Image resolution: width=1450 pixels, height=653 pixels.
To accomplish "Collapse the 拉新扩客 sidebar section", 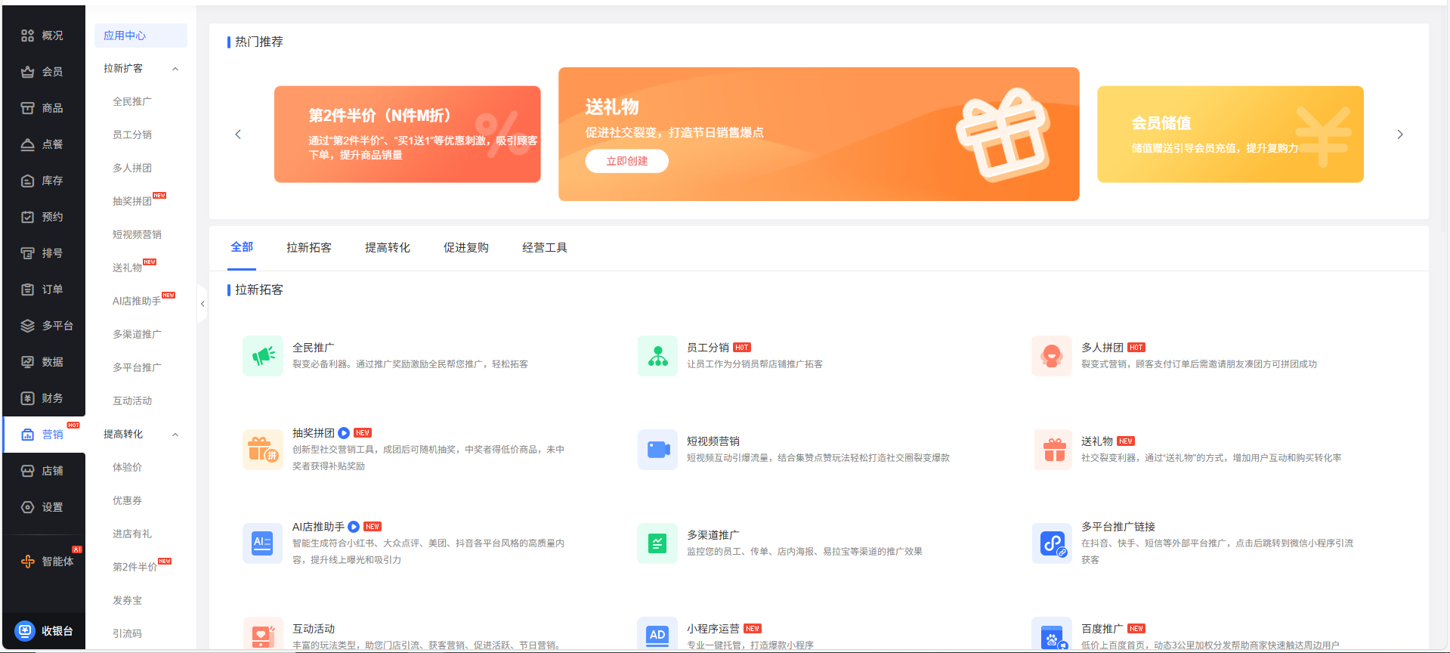I will (x=175, y=69).
